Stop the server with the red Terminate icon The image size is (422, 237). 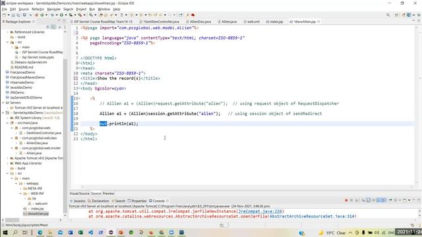pyautogui.click(x=346, y=200)
